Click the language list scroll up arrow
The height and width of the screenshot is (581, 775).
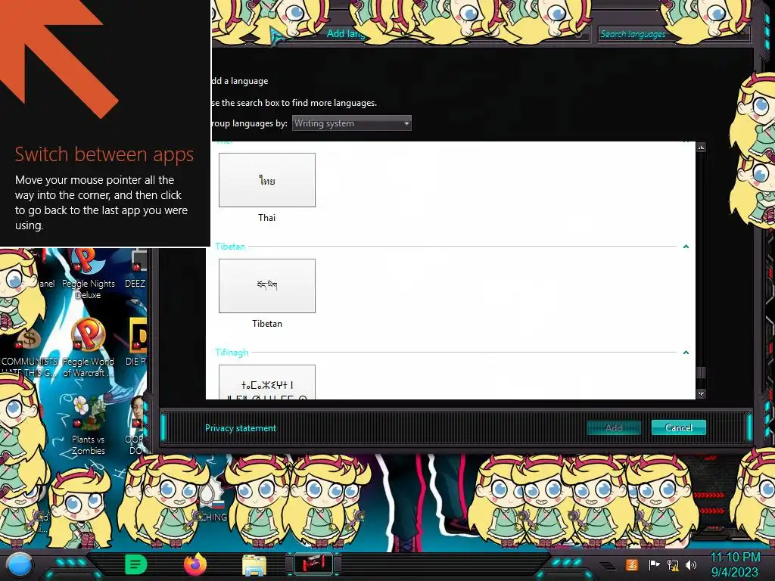(701, 148)
